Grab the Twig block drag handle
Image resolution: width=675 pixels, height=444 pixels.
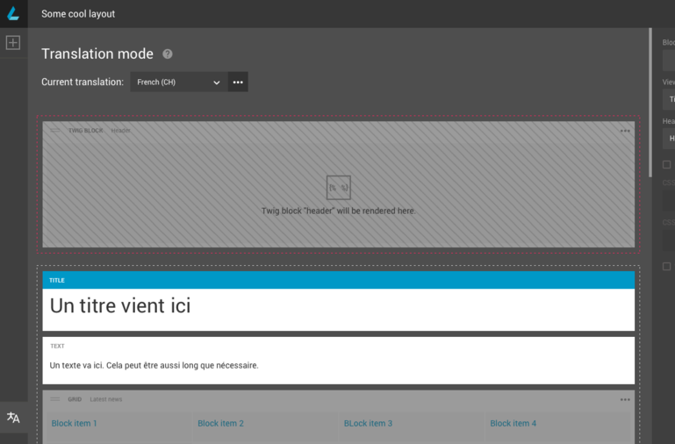click(x=54, y=131)
